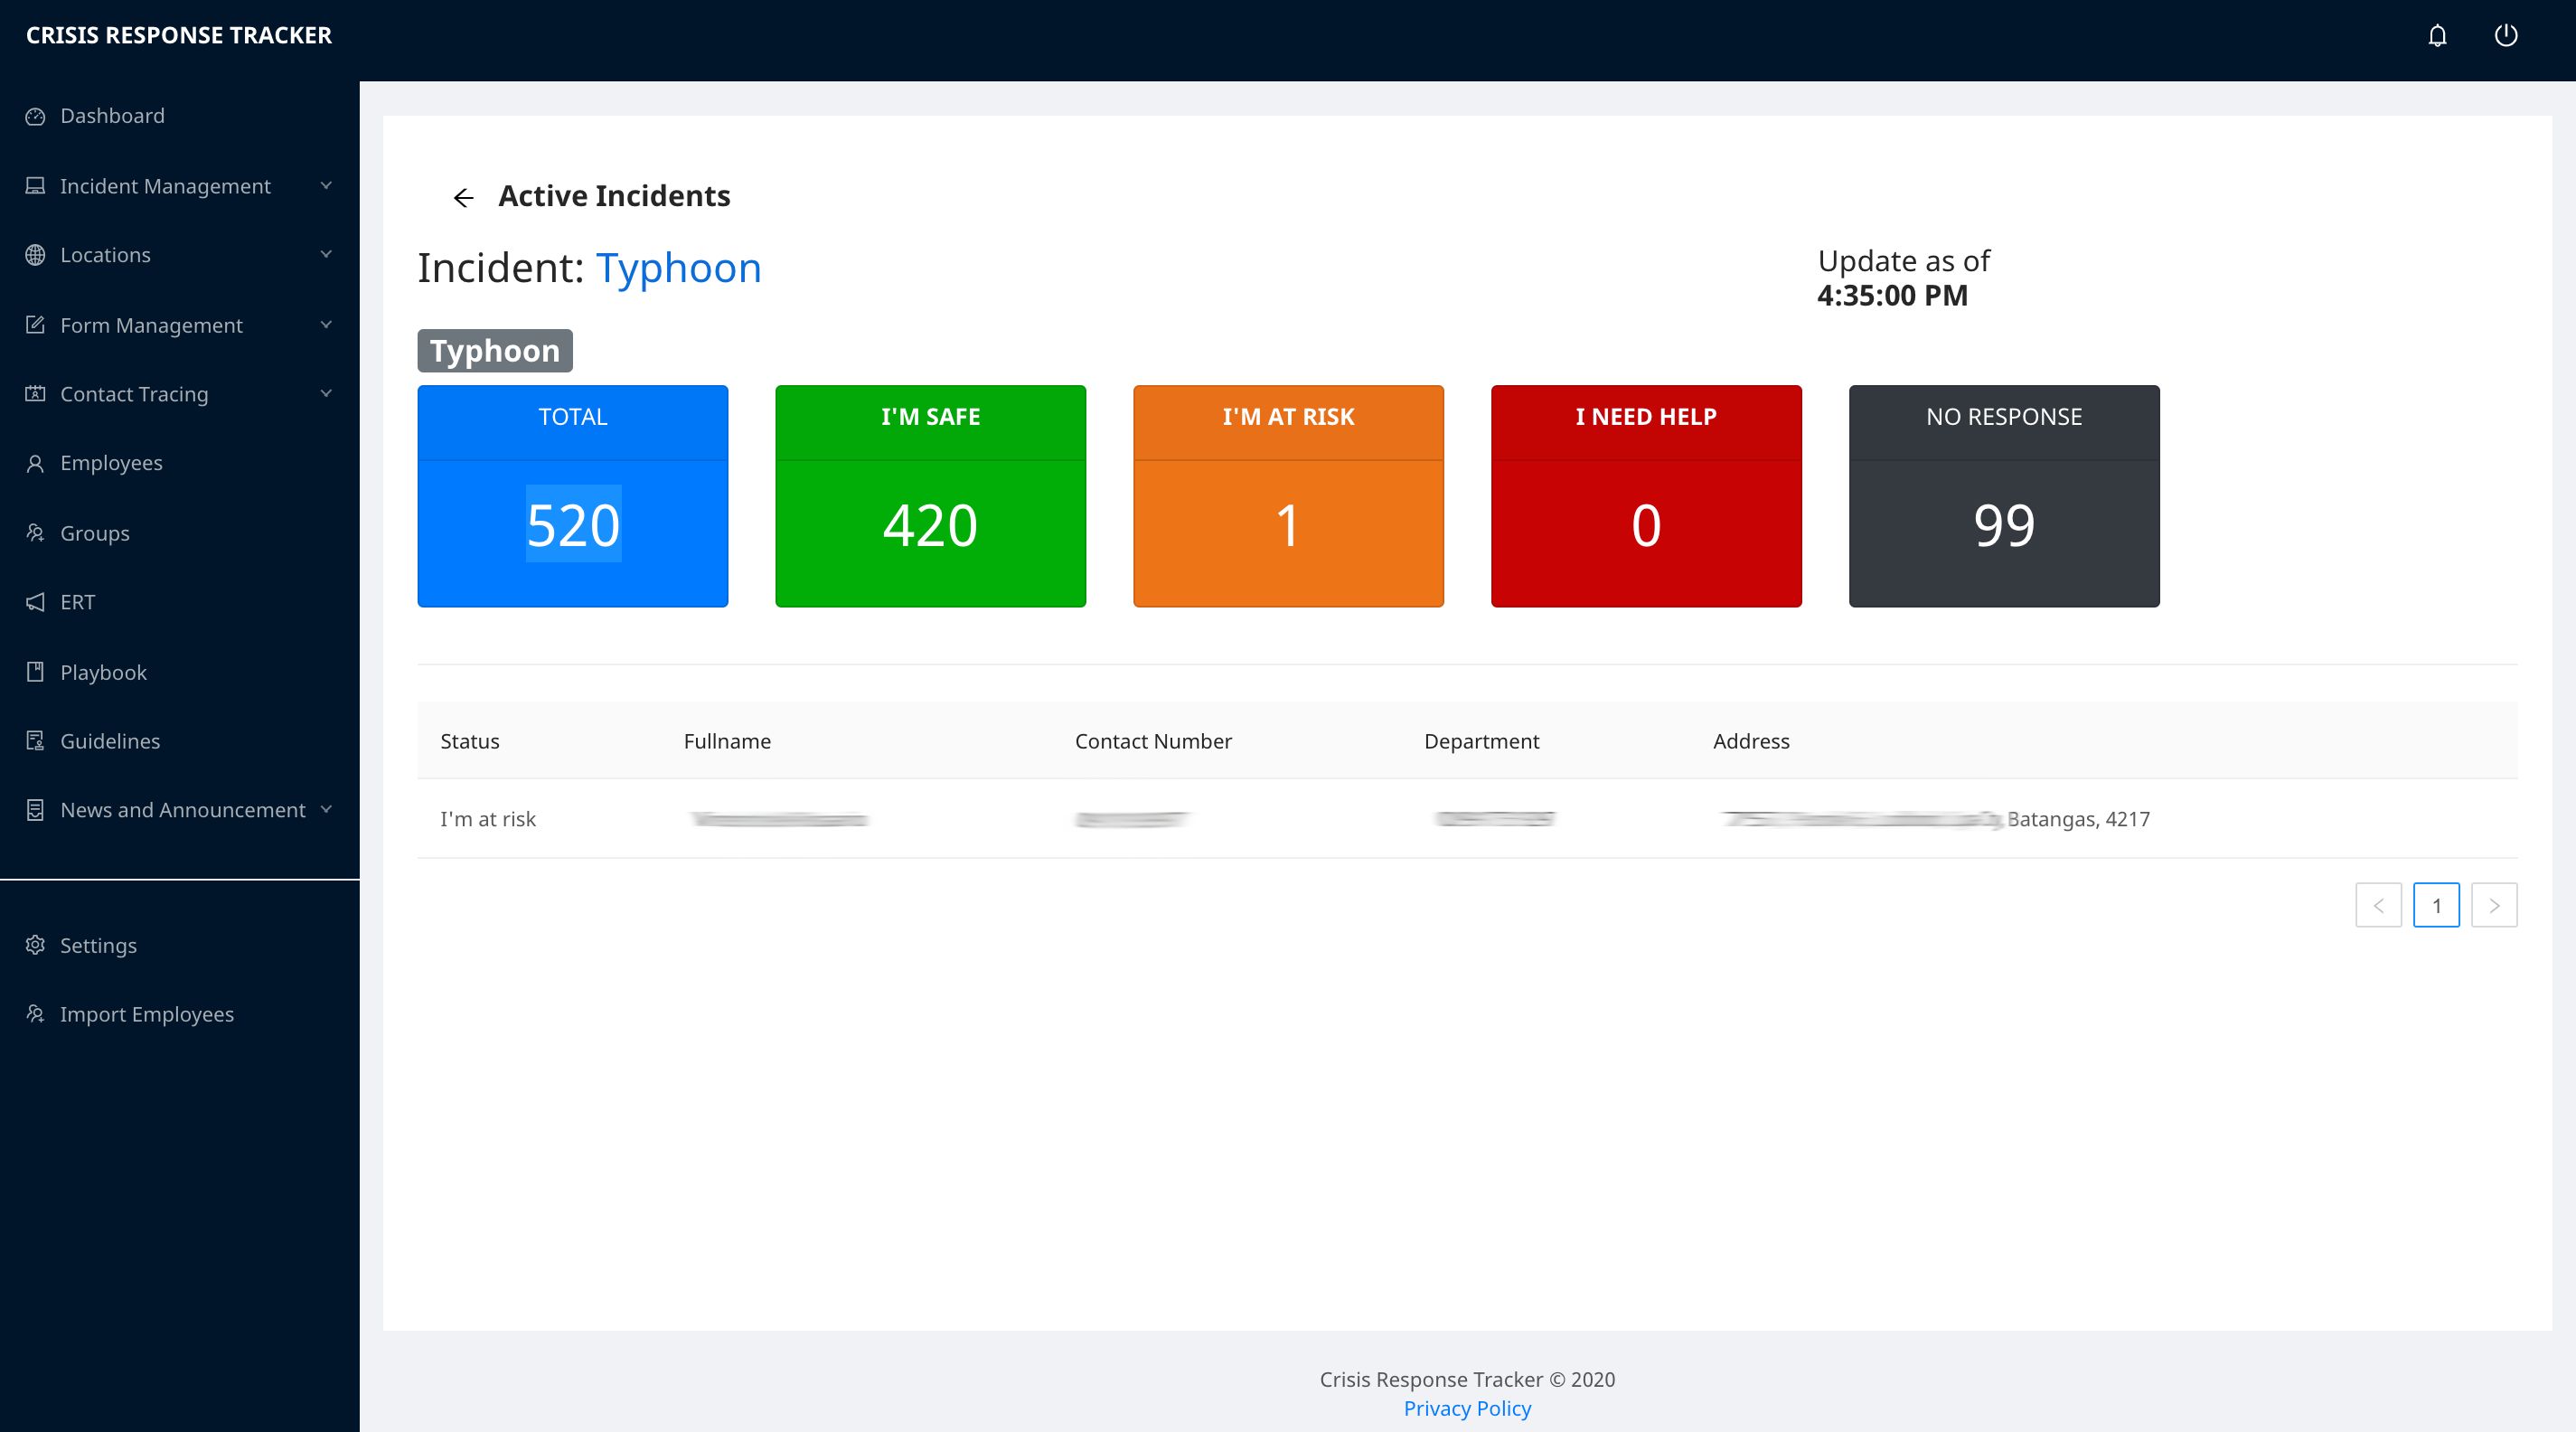This screenshot has width=2576, height=1432.
Task: Select the I'm at risk table row
Action: coord(1466,819)
